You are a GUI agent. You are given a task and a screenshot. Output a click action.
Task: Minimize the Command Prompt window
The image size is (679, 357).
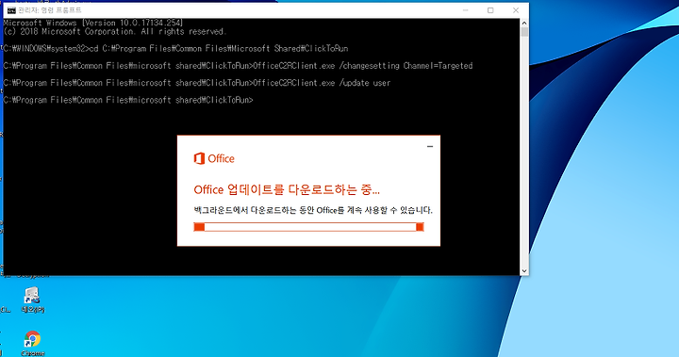click(466, 10)
